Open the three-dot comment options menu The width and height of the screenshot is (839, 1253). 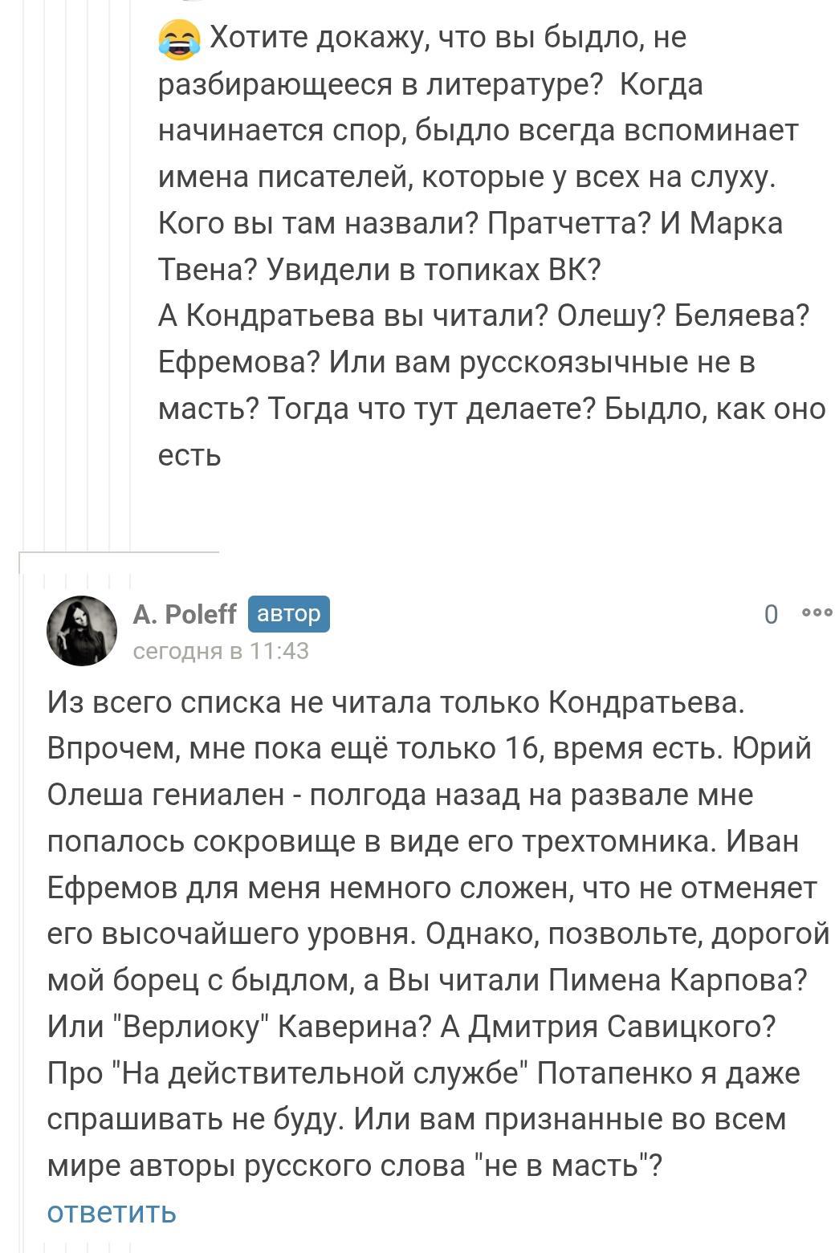817,612
